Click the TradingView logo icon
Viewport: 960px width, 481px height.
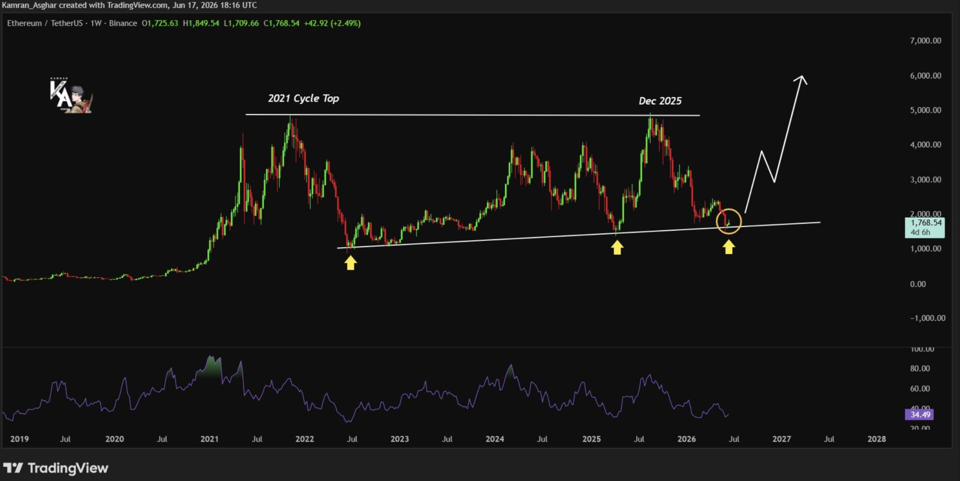pos(13,467)
